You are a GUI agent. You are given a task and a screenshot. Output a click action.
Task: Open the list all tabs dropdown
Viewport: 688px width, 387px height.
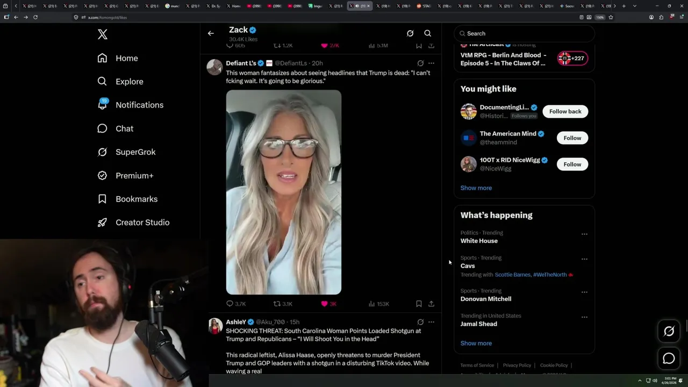pyautogui.click(x=635, y=6)
